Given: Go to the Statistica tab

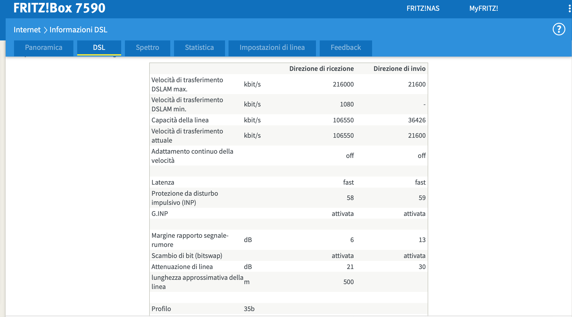Looking at the screenshot, I should click(x=199, y=48).
